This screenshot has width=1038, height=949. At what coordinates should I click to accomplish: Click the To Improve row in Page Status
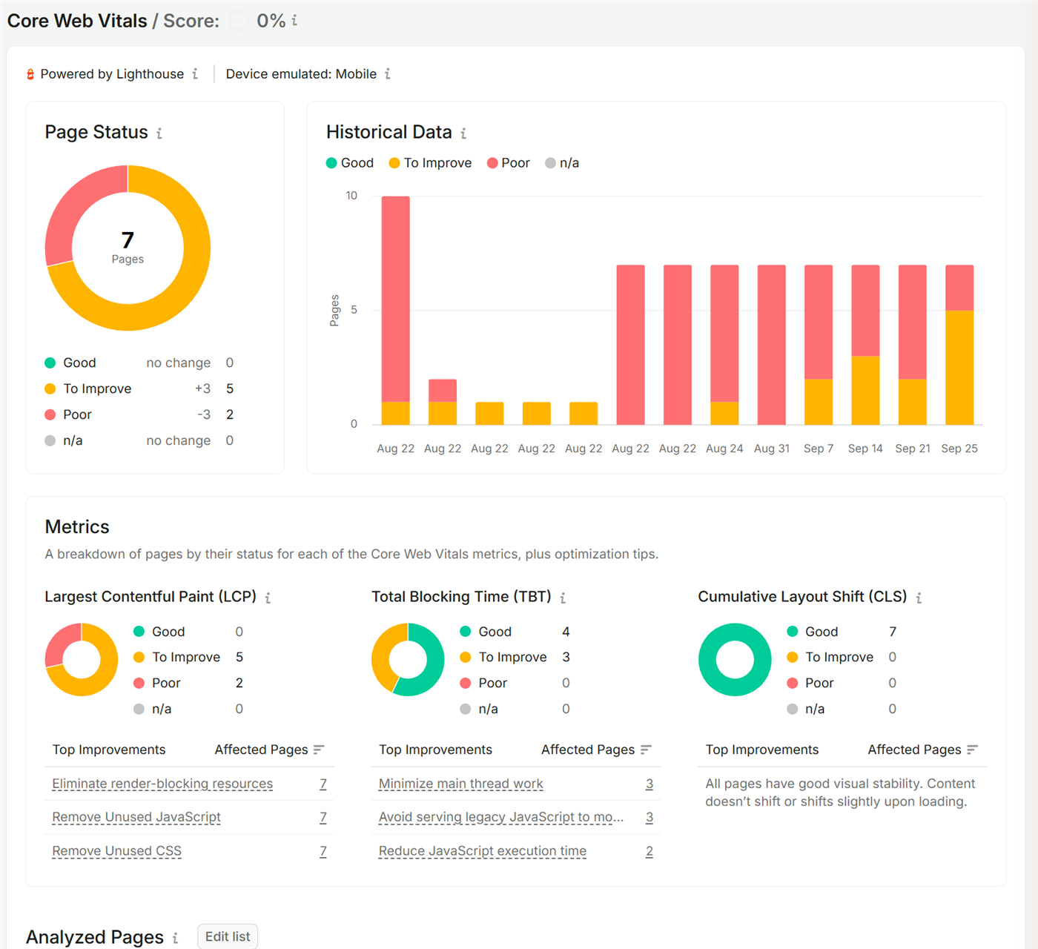click(139, 388)
